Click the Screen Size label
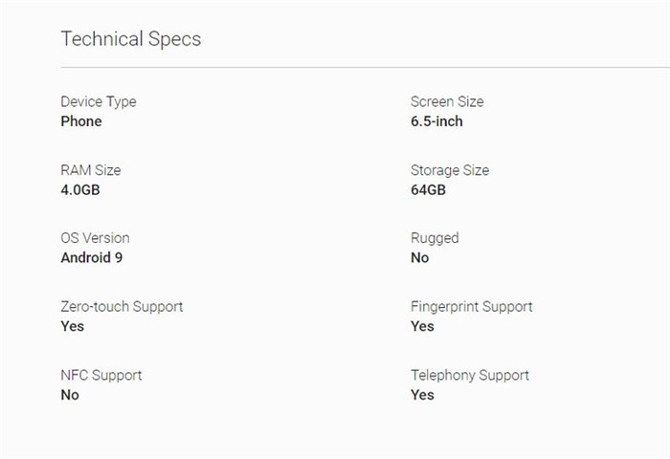This screenshot has width=670, height=459. click(447, 101)
